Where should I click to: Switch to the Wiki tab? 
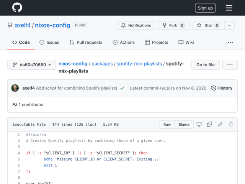pyautogui.click(x=186, y=43)
